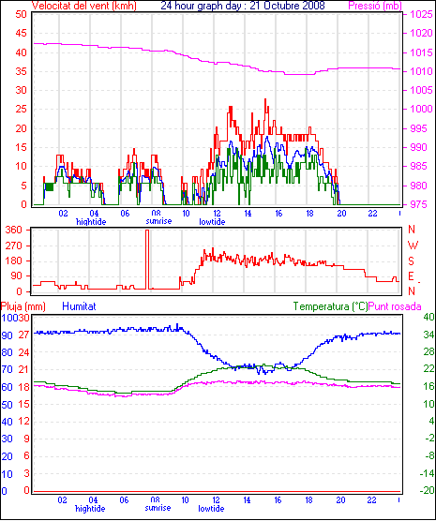Image resolution: width=436 pixels, height=521 pixels.
Task: Select wind speed axis value 45
Action: tap(21, 33)
